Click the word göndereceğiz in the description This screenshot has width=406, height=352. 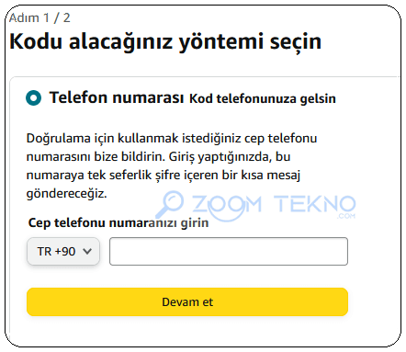(66, 194)
